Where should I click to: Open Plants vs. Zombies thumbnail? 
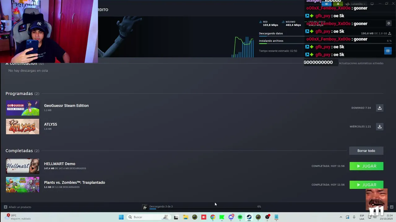tap(23, 185)
